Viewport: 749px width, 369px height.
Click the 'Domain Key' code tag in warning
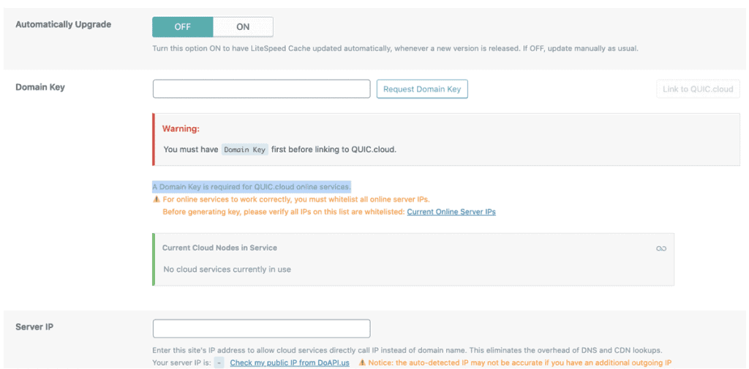point(244,149)
